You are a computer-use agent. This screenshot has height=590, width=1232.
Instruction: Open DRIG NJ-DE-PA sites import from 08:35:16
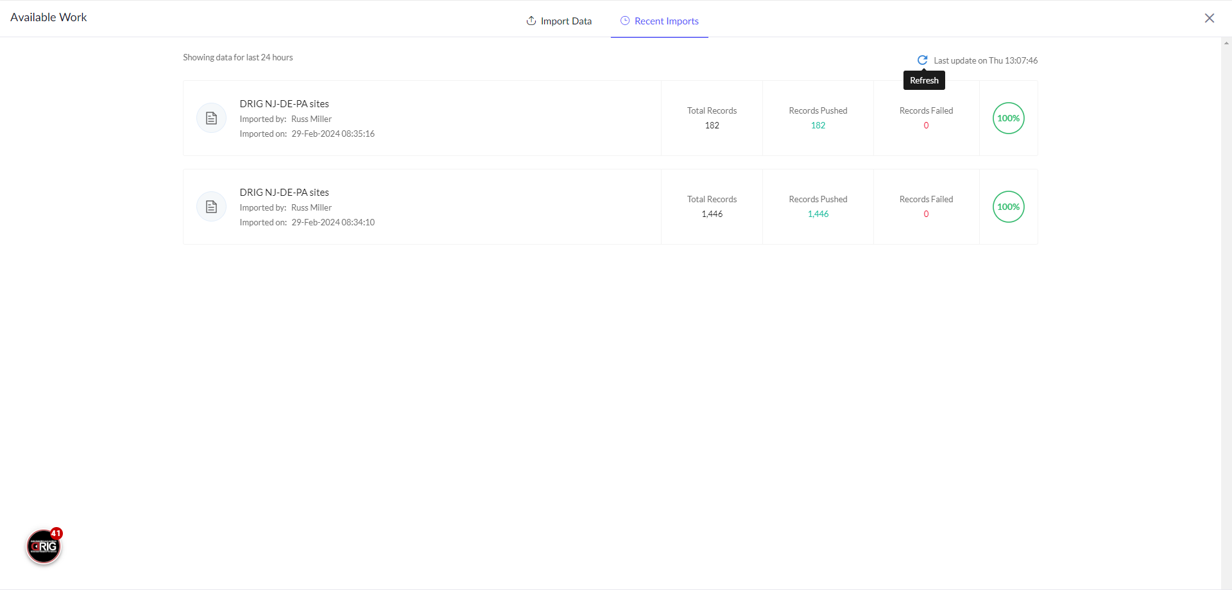[284, 104]
